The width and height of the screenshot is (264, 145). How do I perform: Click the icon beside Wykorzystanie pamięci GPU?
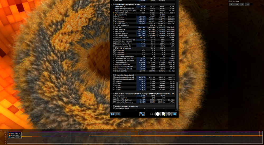coord(114,46)
